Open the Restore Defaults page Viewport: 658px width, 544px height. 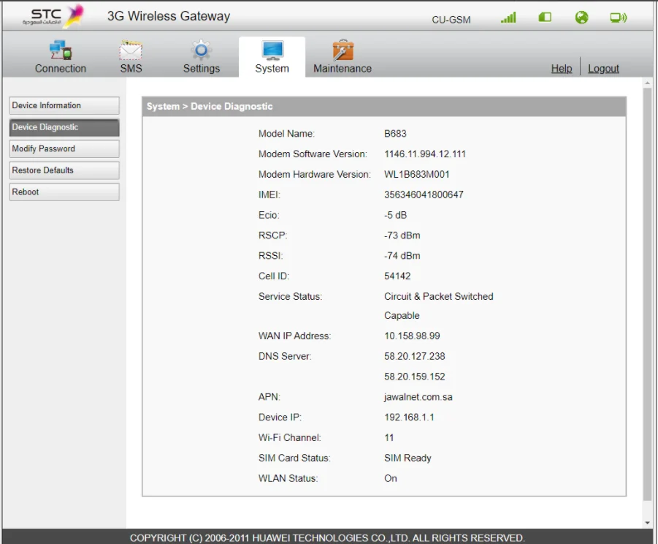(x=64, y=170)
